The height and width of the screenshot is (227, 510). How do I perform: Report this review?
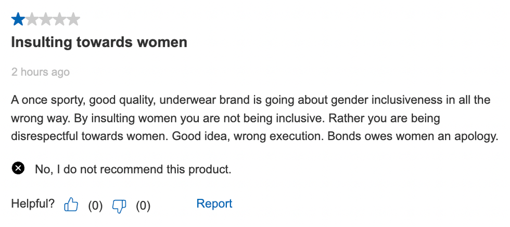pyautogui.click(x=214, y=204)
